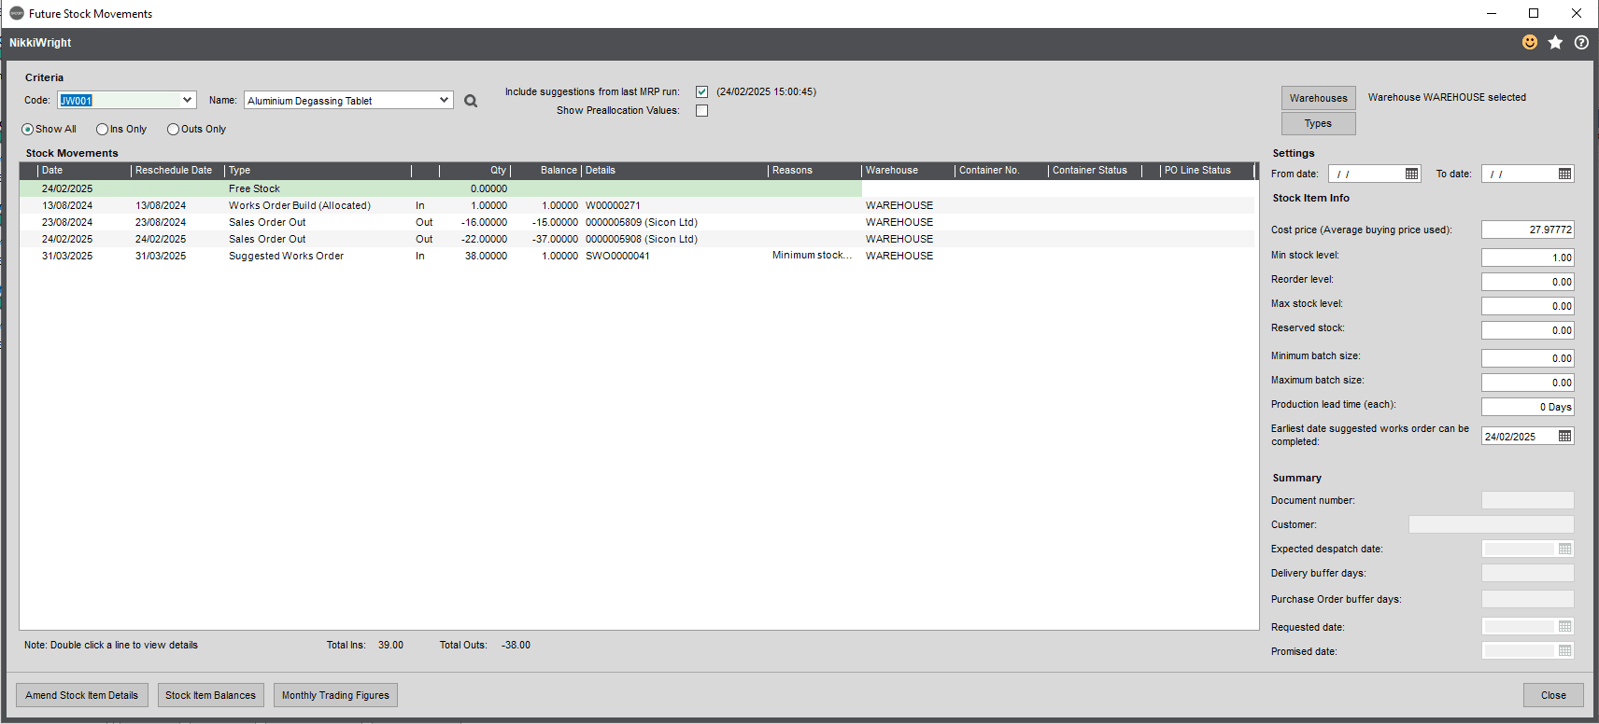Sort by the Qty column header

[x=474, y=171]
